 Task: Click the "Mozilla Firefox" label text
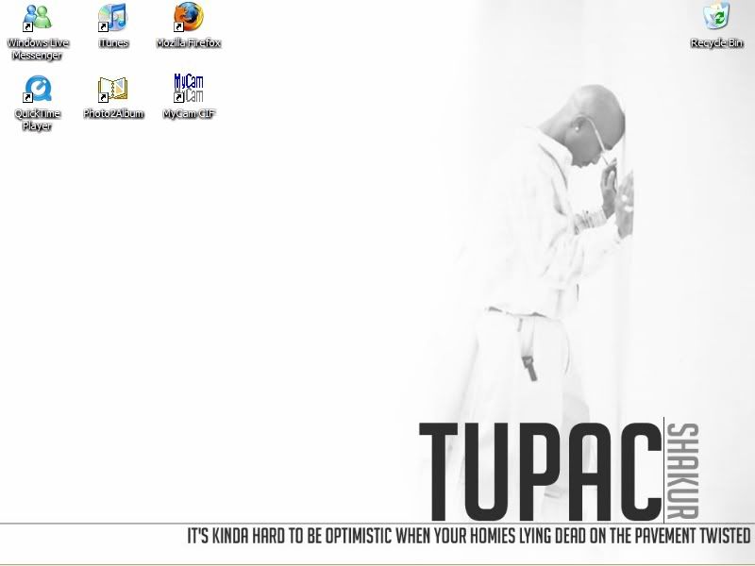189,42
